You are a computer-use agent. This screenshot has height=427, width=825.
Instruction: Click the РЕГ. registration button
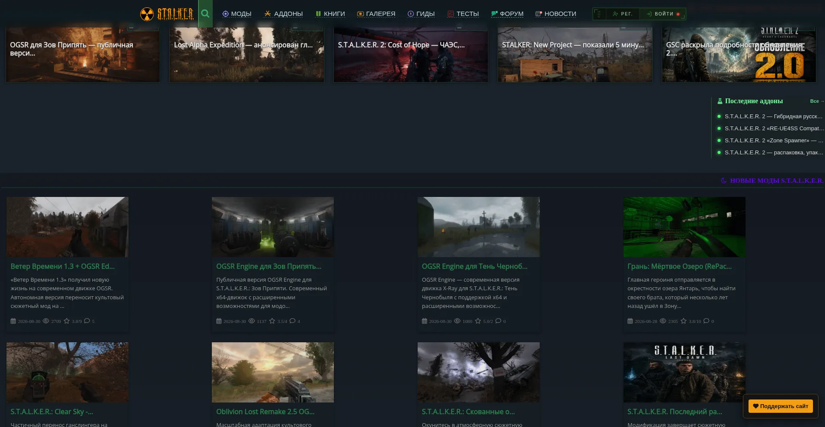[x=623, y=14]
